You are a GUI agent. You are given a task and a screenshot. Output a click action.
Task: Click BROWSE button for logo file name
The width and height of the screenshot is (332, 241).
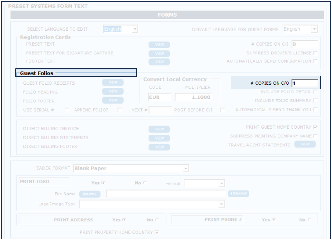point(90,194)
